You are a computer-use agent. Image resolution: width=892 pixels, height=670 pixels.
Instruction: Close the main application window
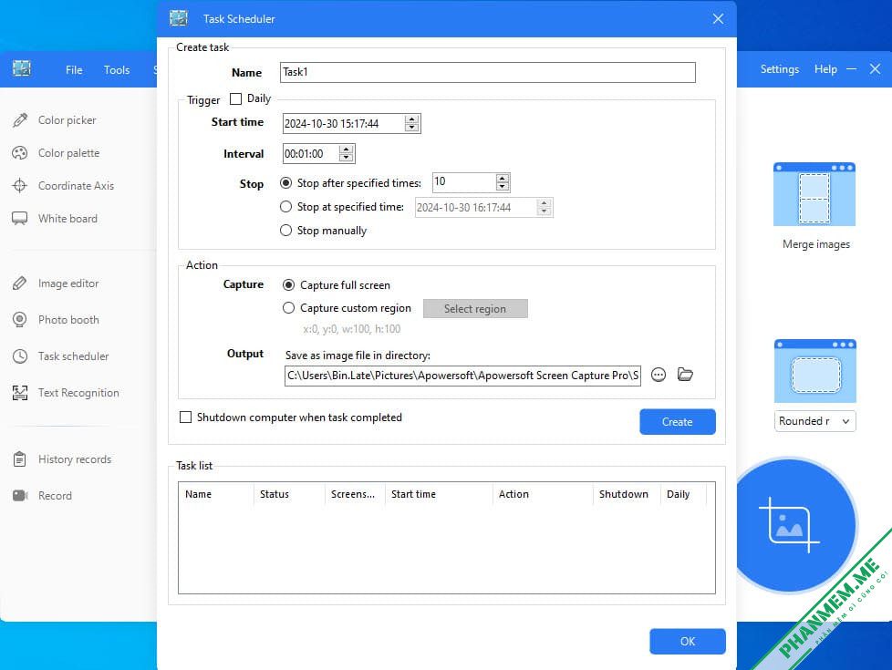875,68
